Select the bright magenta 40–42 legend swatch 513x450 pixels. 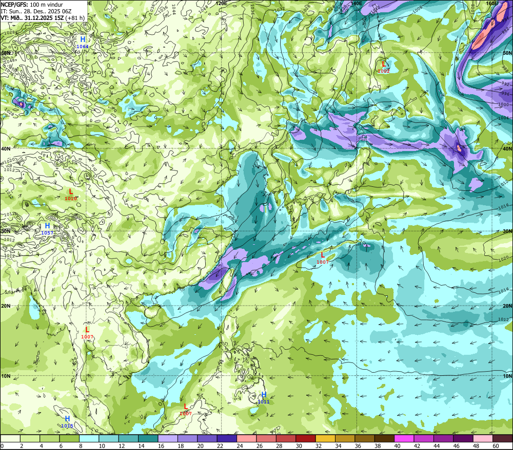[x=404, y=438]
